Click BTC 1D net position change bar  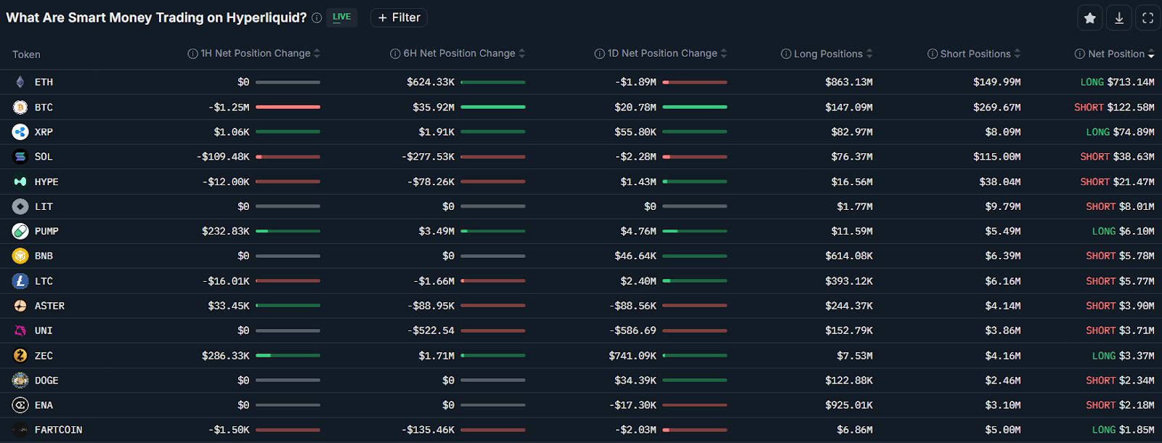[694, 107]
